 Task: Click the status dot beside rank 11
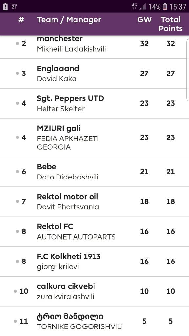pyautogui.click(x=15, y=321)
